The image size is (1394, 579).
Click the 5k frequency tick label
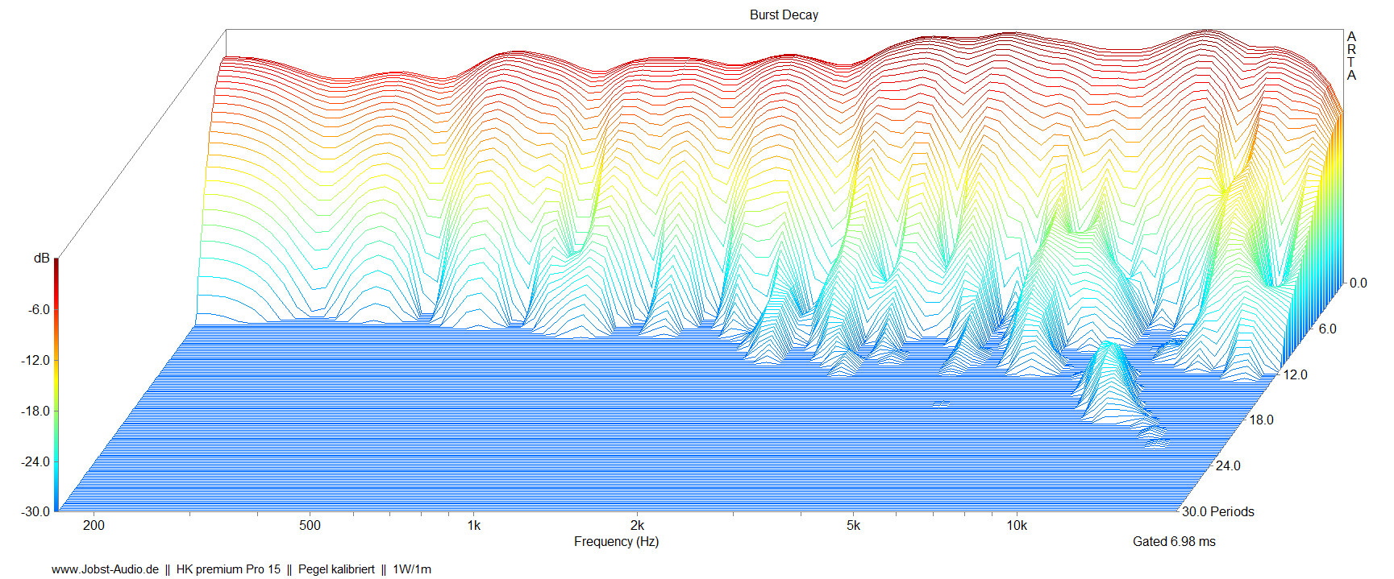[853, 525]
